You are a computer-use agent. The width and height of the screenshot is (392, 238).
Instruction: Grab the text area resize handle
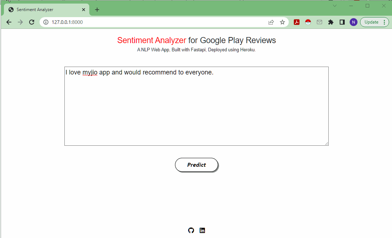327,144
